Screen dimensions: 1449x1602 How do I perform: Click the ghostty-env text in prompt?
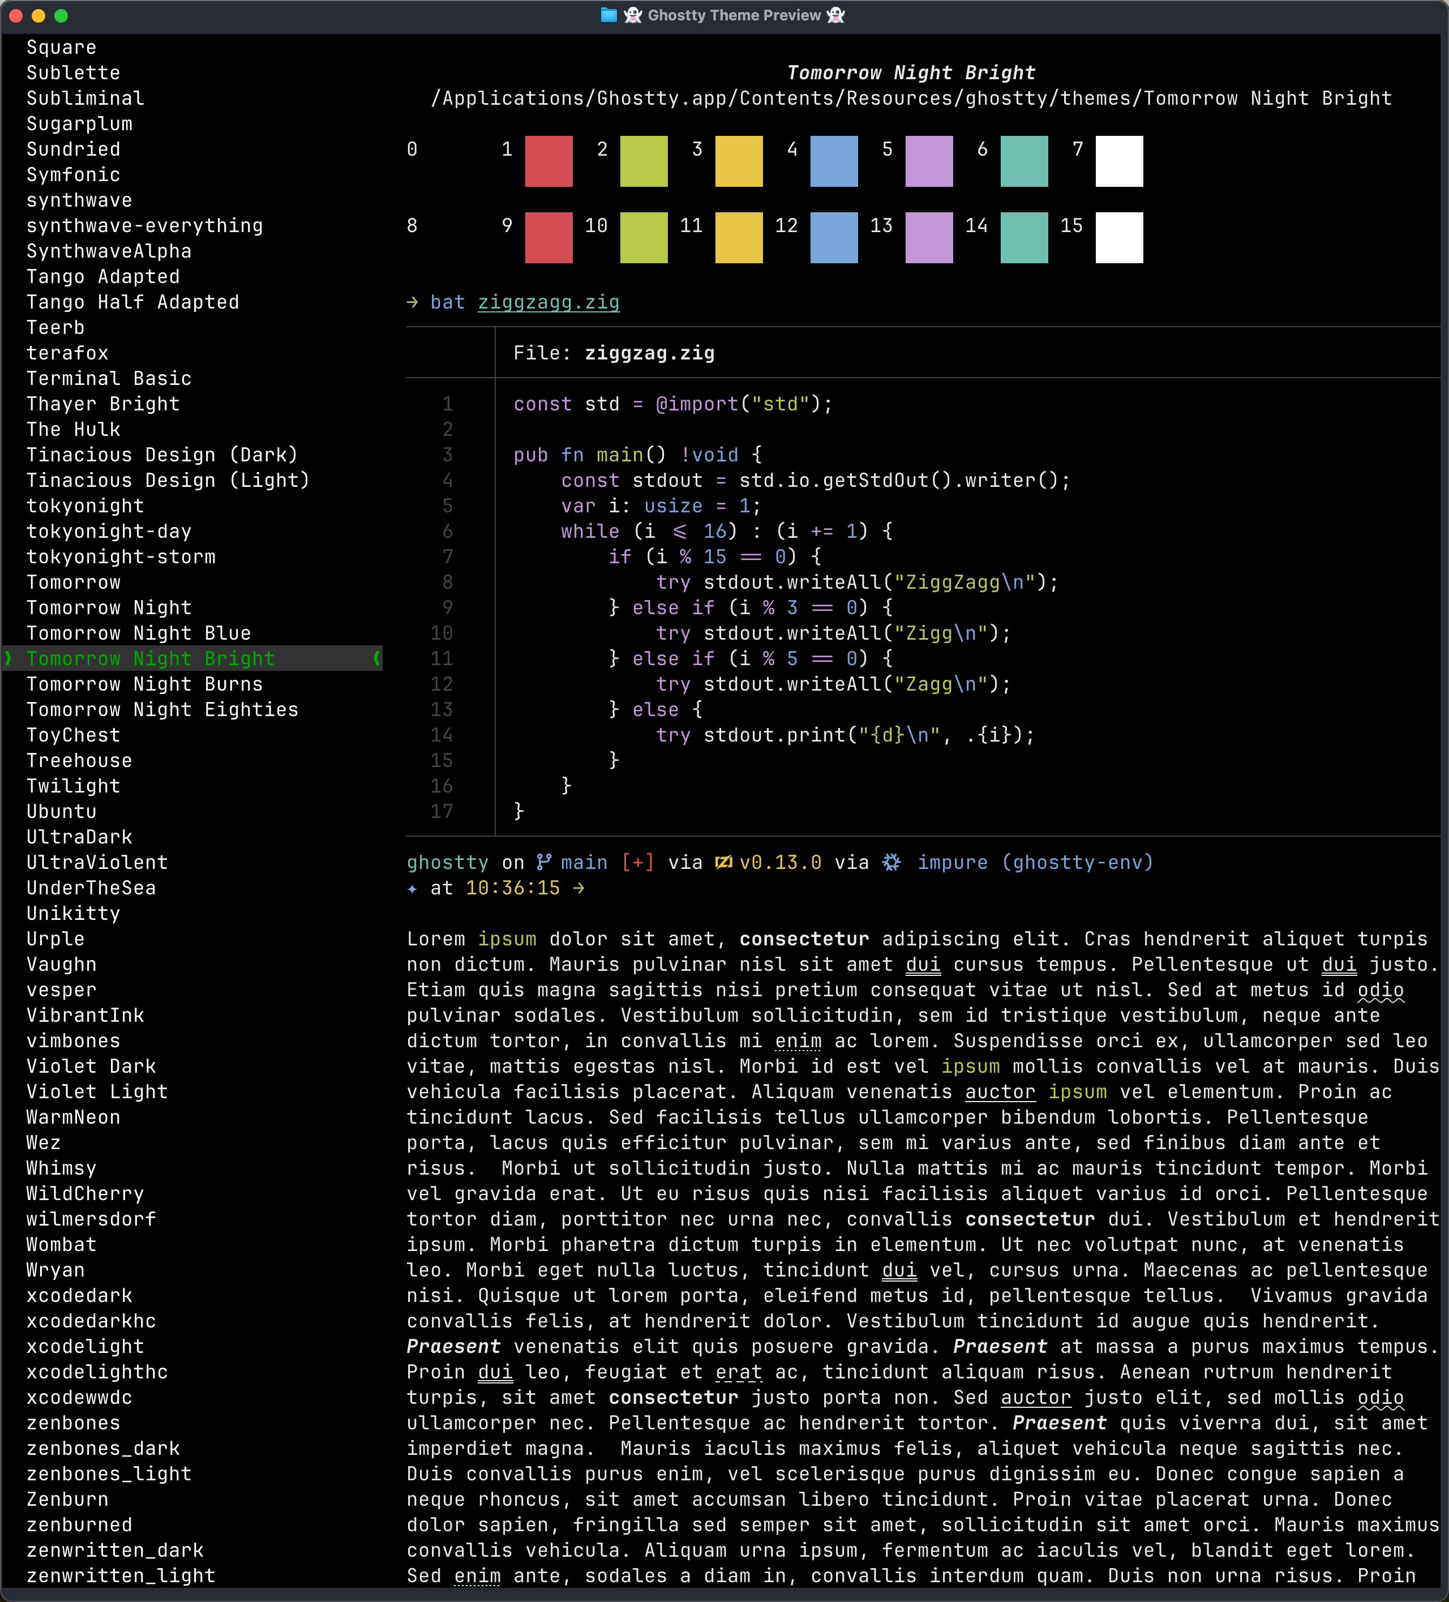click(1077, 862)
